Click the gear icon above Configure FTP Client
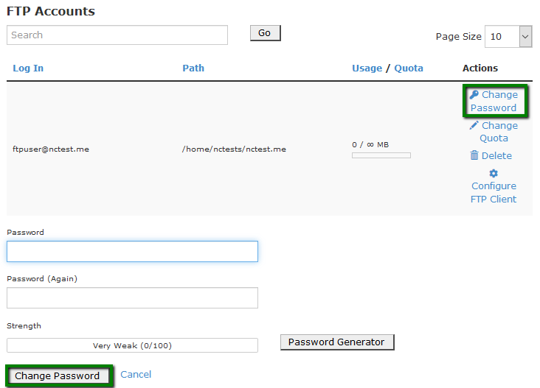The image size is (540, 388). pos(494,173)
